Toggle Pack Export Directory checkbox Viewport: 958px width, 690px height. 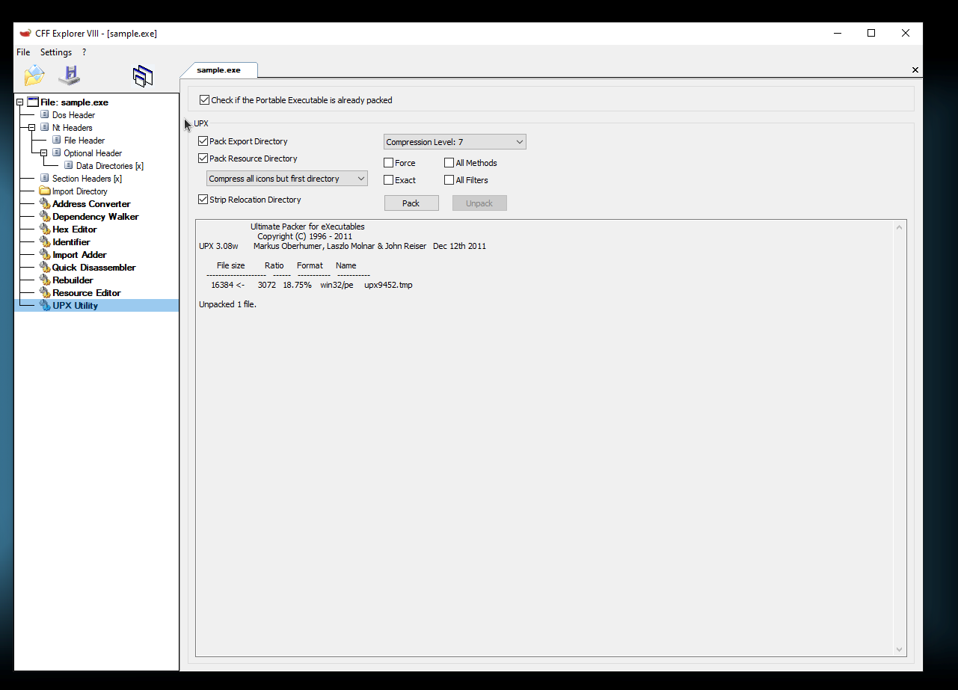(x=203, y=141)
